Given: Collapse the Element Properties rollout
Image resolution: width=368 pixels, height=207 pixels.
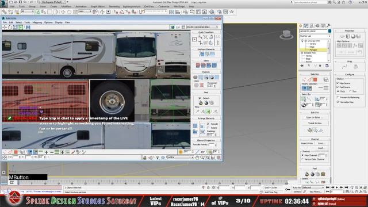Looking at the screenshot, I should [206, 140].
